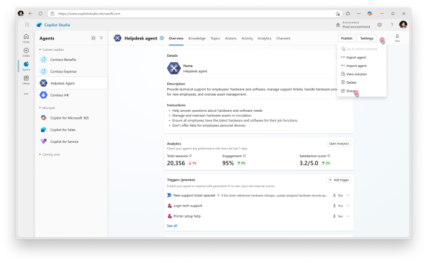This screenshot has height=263, width=427.
Task: Open more options for New support ticket trigger
Action: coord(348,195)
